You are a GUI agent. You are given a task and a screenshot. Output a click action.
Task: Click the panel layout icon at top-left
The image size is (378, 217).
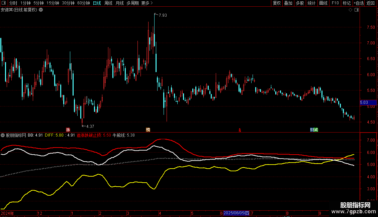click(4, 3)
